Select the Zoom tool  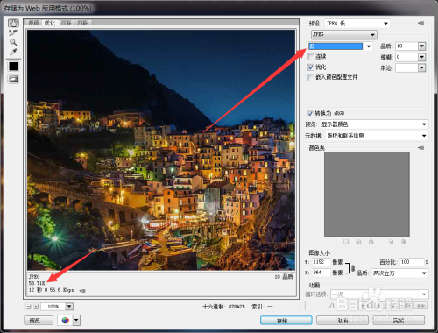coord(13,42)
